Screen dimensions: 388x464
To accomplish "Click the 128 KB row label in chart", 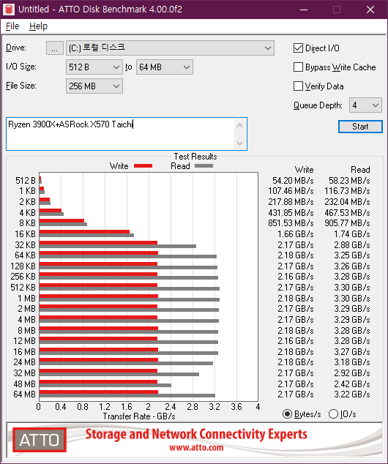I will [23, 266].
